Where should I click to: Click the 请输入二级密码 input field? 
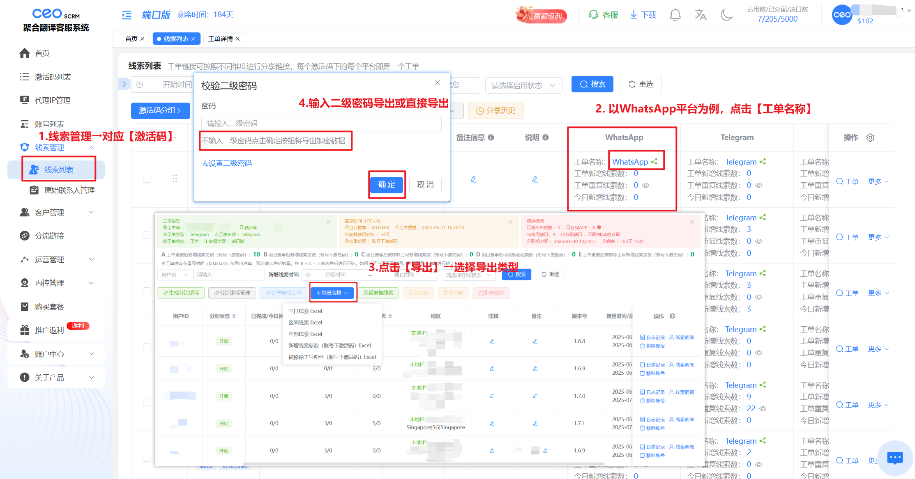coord(321,124)
